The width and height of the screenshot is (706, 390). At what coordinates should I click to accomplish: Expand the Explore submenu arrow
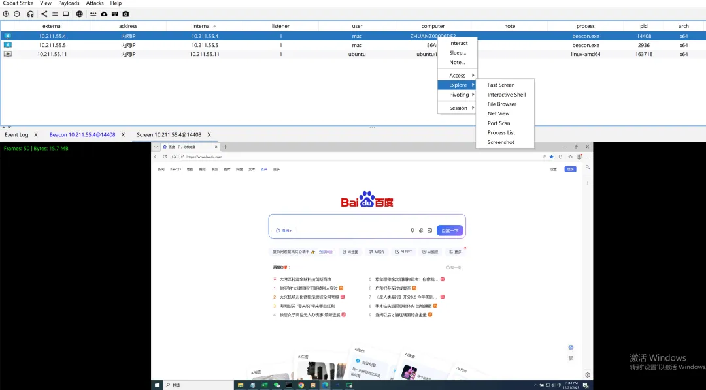point(473,85)
